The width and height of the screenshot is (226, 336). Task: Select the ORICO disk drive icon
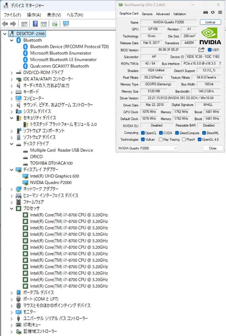25,157
